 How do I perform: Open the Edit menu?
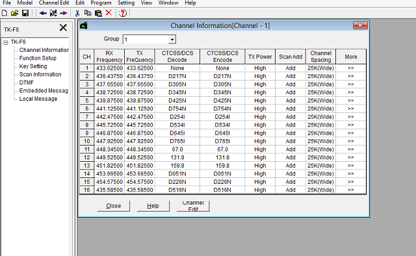(80, 3)
